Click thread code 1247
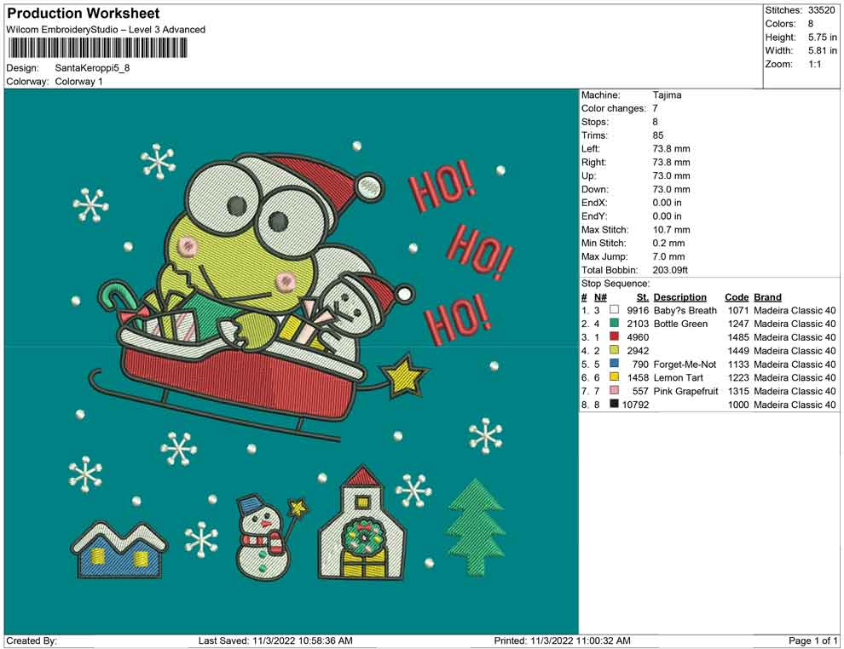Image resolution: width=844 pixels, height=649 pixels. tap(738, 324)
